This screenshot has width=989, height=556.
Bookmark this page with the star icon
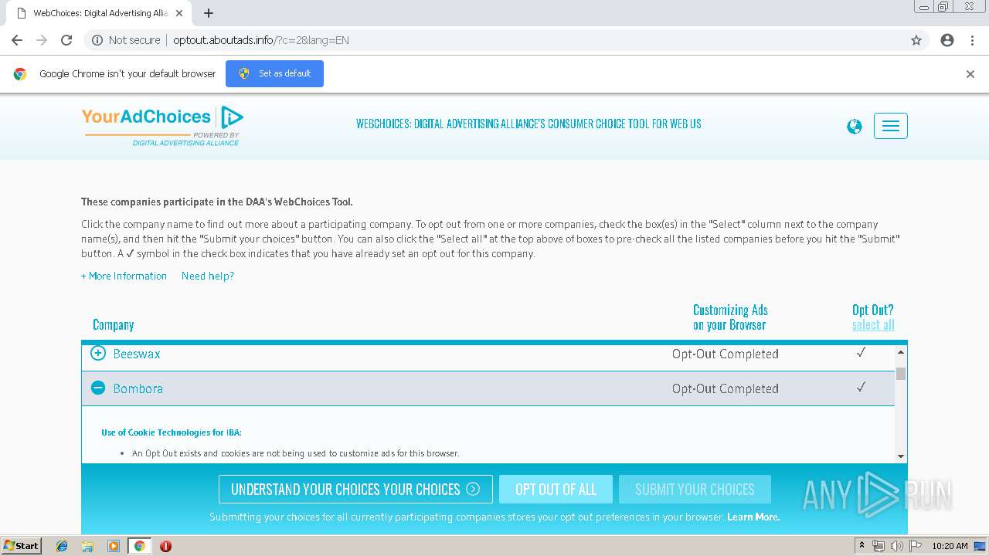(x=916, y=40)
